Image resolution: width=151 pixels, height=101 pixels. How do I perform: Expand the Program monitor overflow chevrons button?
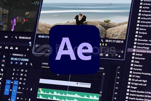(x=116, y=55)
